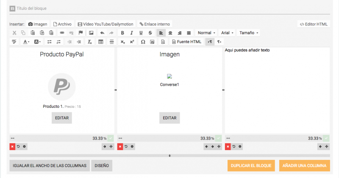This screenshot has height=178, width=339.
Task: Click EDITAR under Producto PayPal
Action: click(62, 118)
